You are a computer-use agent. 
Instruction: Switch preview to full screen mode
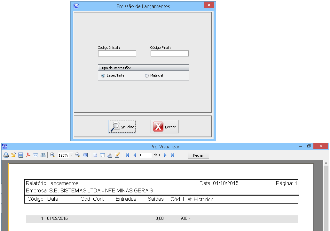point(85,155)
